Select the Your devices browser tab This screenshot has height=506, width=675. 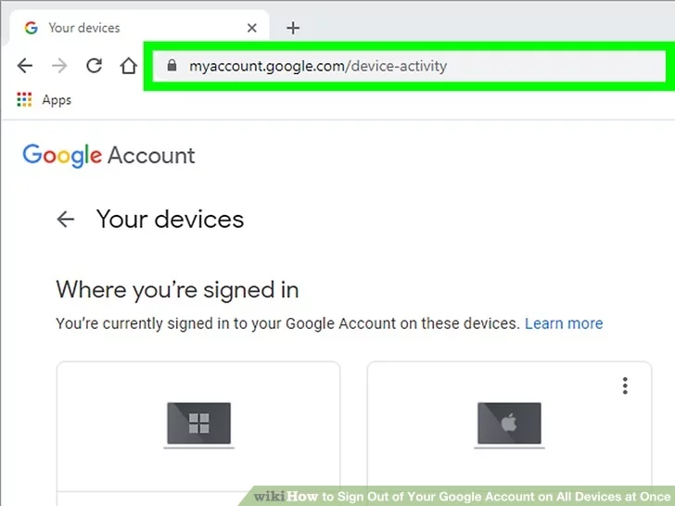coord(139,28)
